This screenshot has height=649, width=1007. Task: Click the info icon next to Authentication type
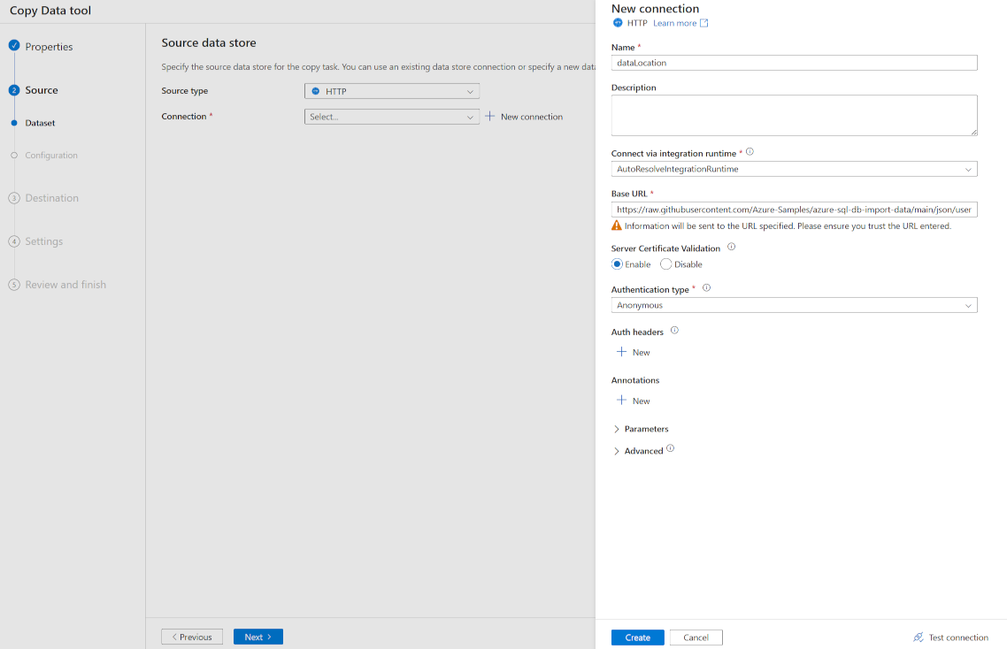[x=706, y=286]
